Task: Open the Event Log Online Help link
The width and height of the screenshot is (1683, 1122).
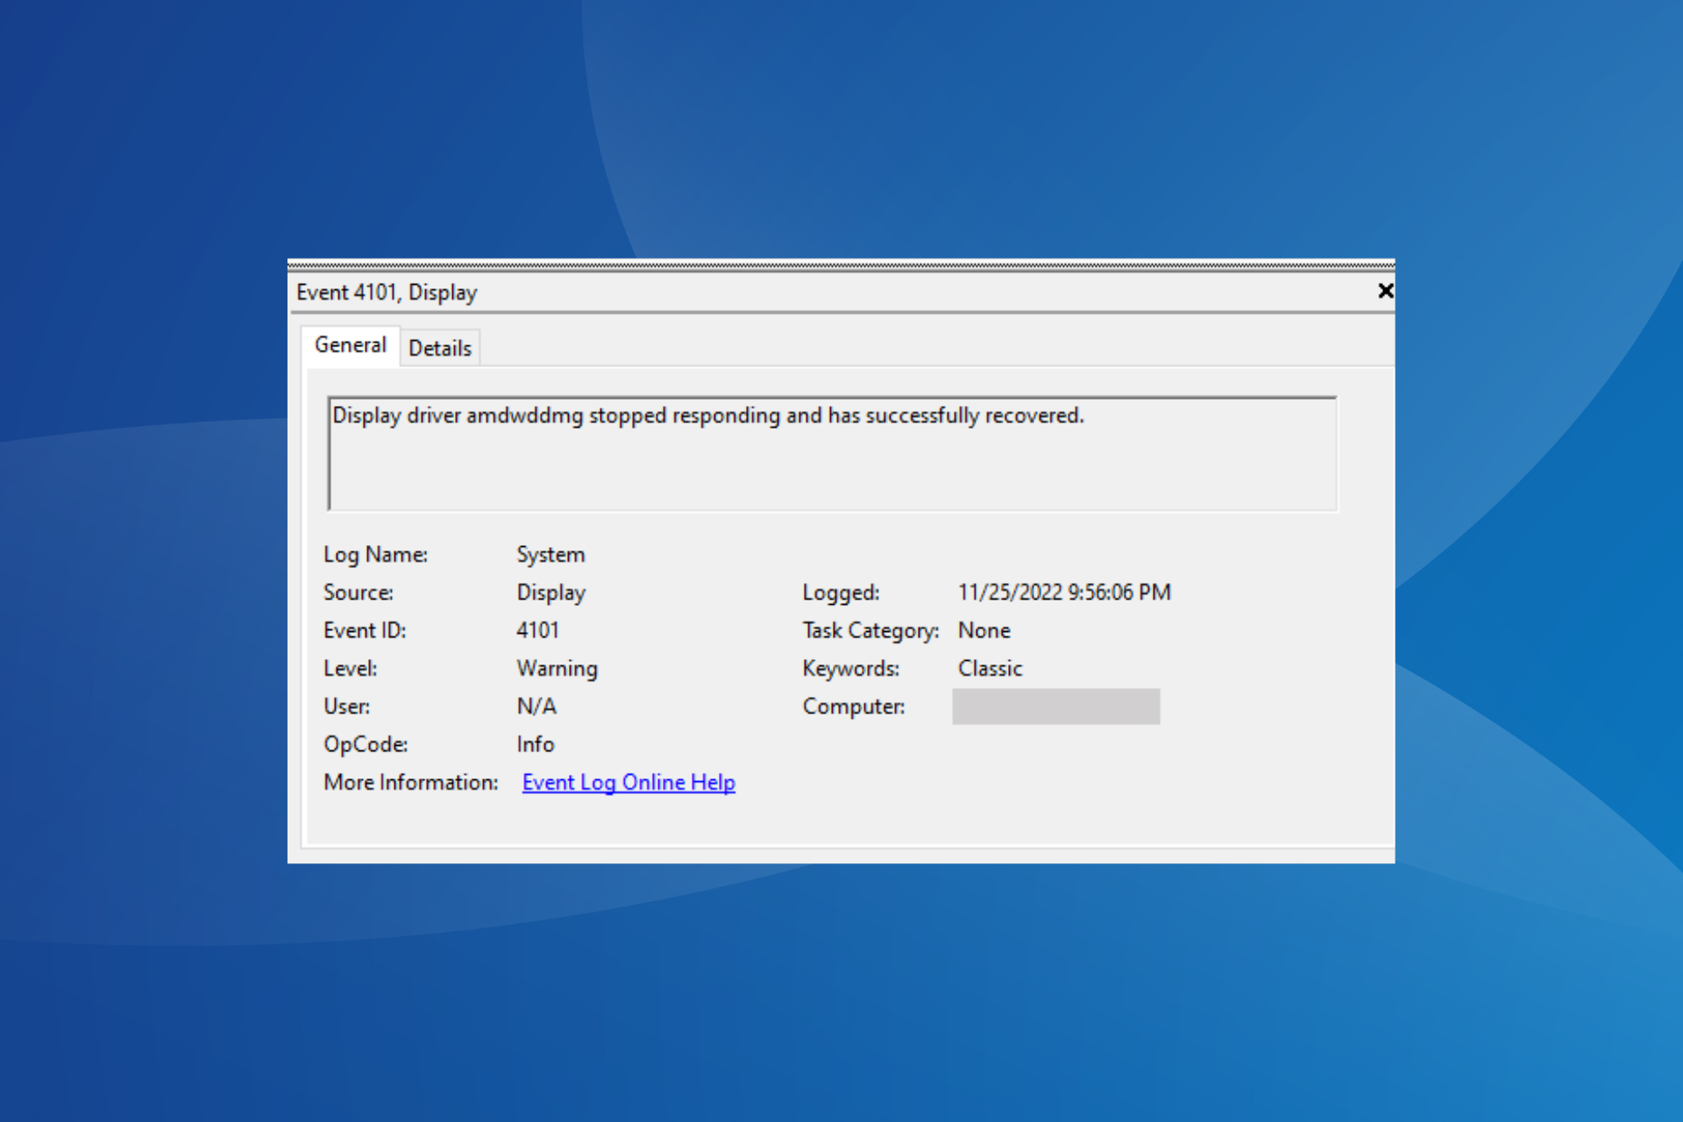Action: coord(628,782)
